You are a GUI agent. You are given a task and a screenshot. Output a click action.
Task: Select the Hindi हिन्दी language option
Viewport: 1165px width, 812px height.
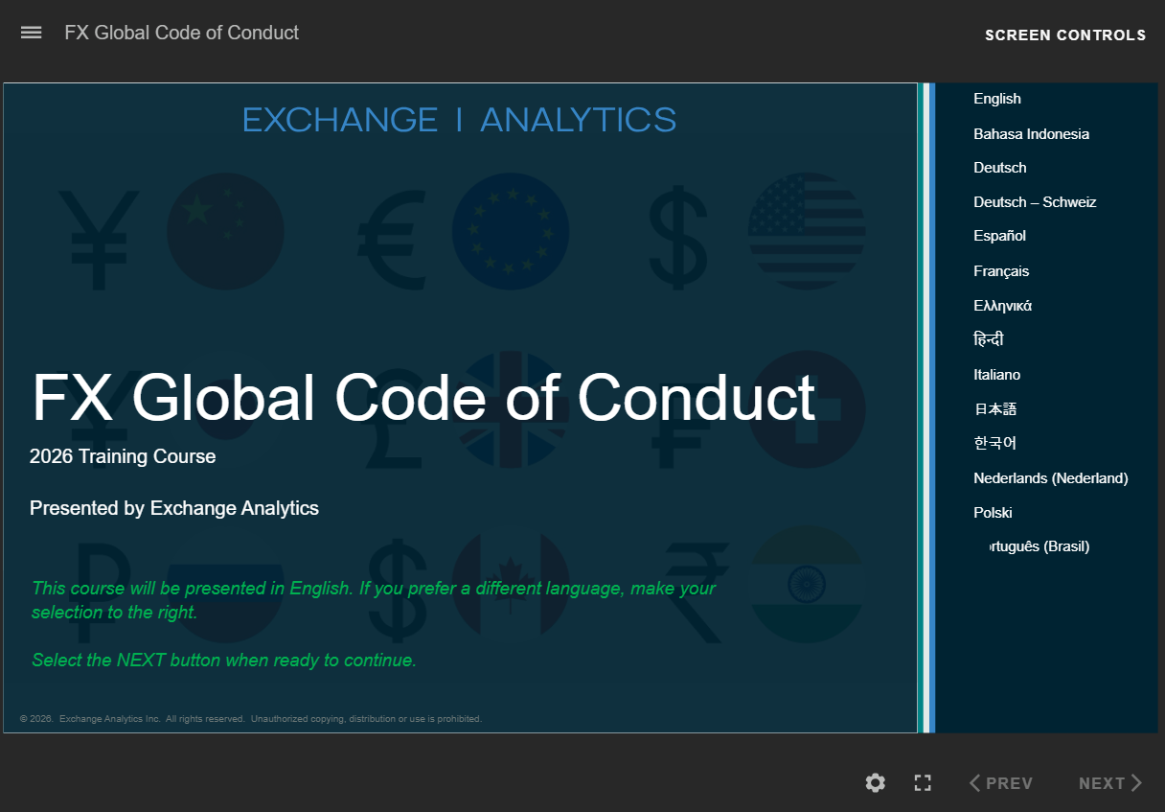pyautogui.click(x=989, y=339)
